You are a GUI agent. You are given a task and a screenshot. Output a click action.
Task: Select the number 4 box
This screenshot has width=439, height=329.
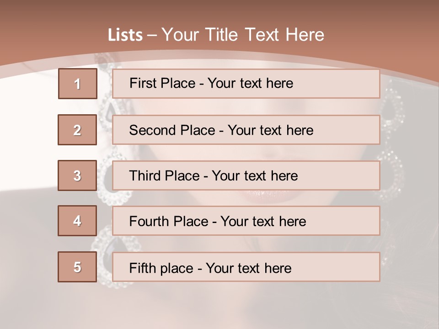click(78, 221)
